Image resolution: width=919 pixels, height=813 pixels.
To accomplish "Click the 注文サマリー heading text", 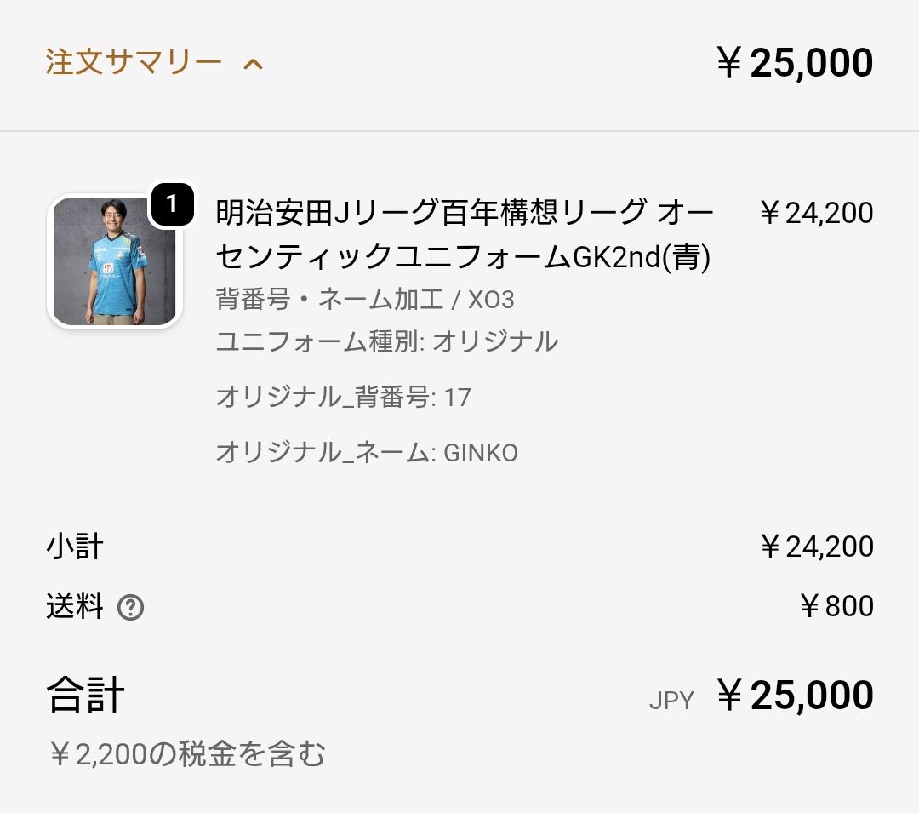I will click(134, 63).
